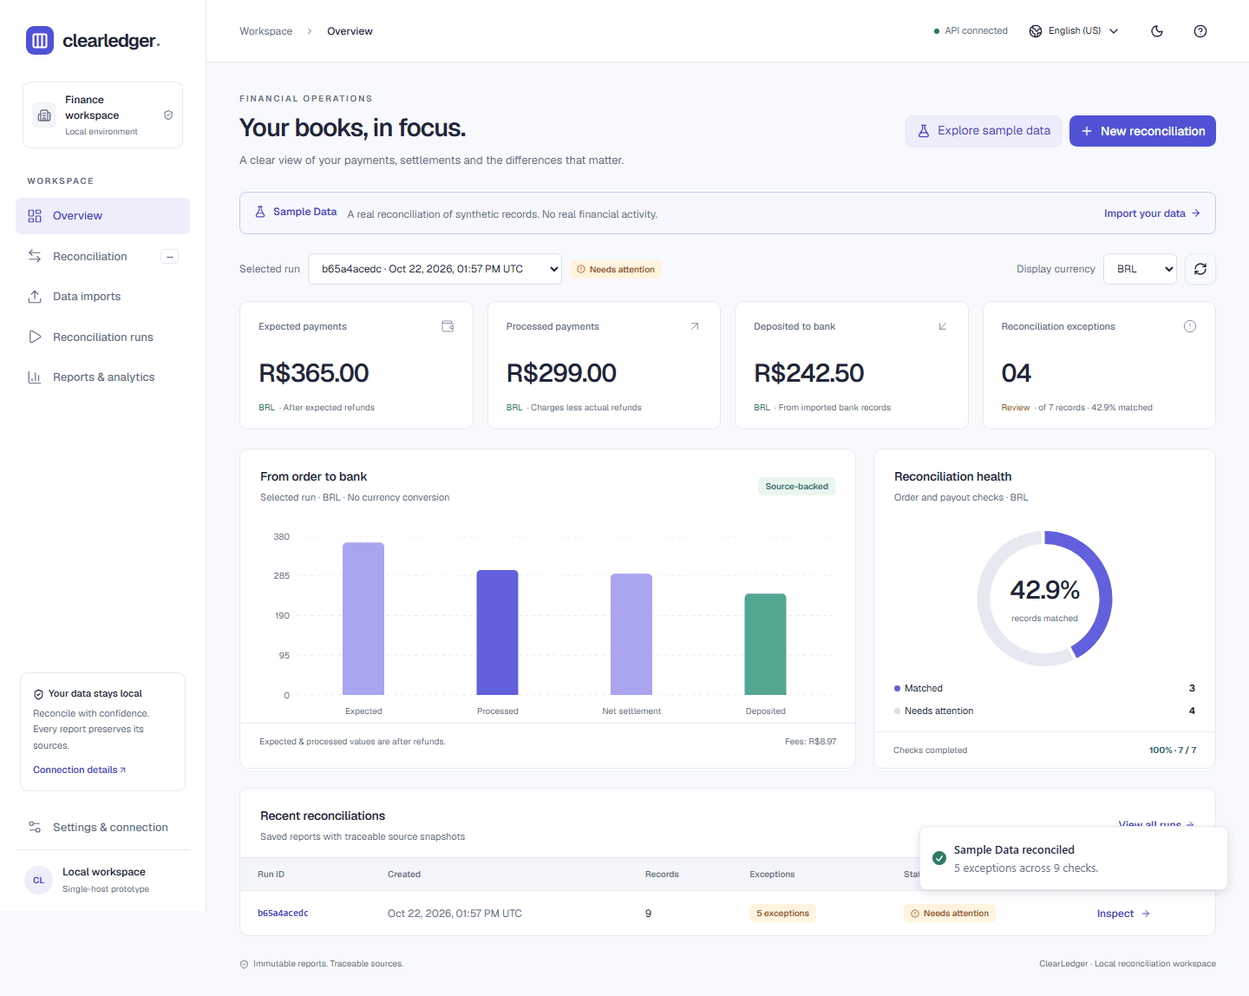This screenshot has height=996, width=1249.
Task: Go to Reconciliation in the sidebar
Action: coord(102,257)
